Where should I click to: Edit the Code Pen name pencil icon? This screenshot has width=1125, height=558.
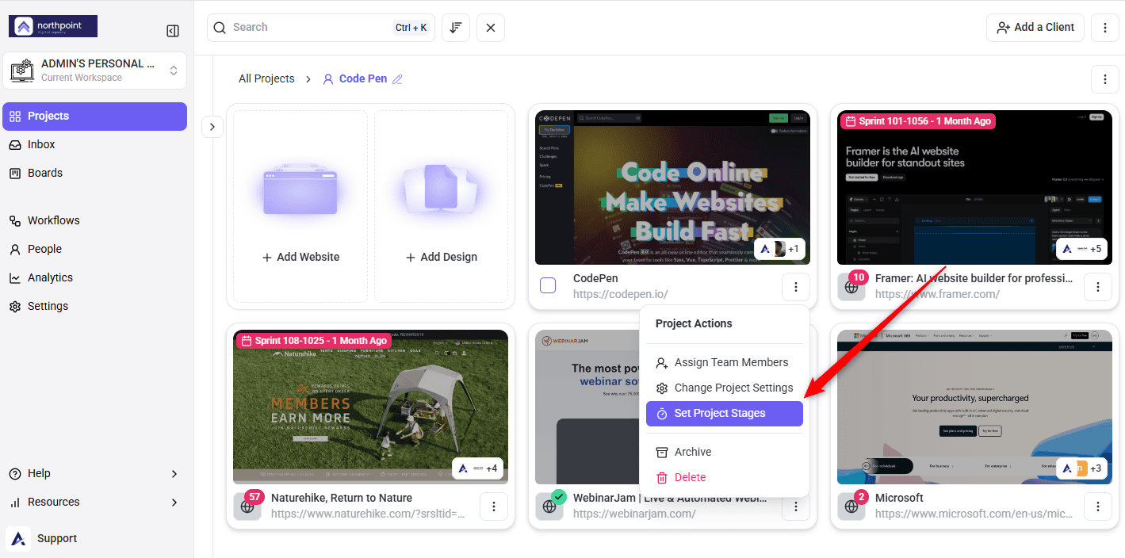[398, 78]
